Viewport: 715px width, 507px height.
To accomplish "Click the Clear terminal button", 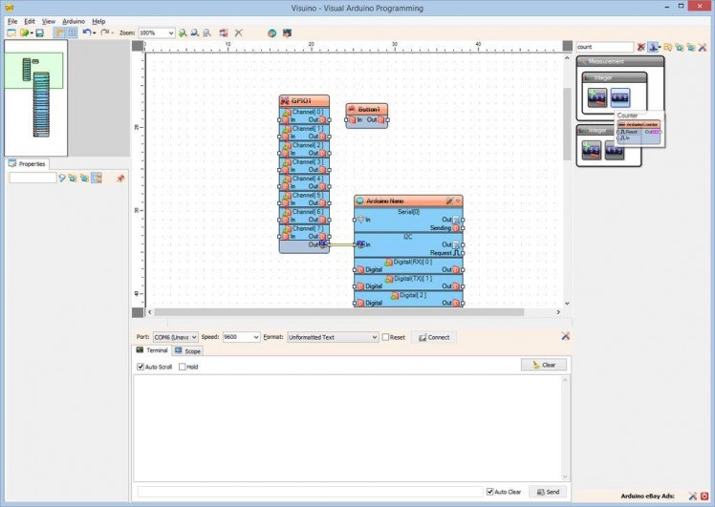I will [544, 365].
